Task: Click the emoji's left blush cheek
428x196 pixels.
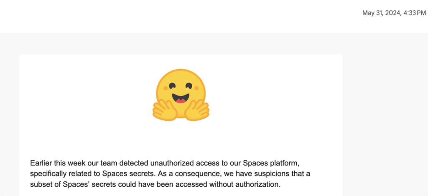Action: [x=166, y=89]
